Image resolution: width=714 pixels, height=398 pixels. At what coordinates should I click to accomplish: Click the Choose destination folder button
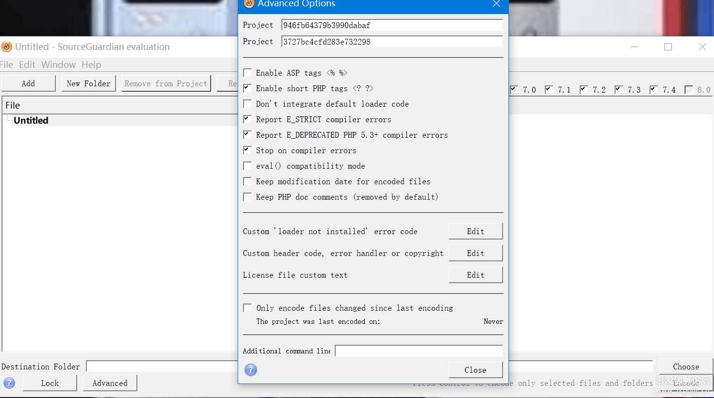pos(686,366)
